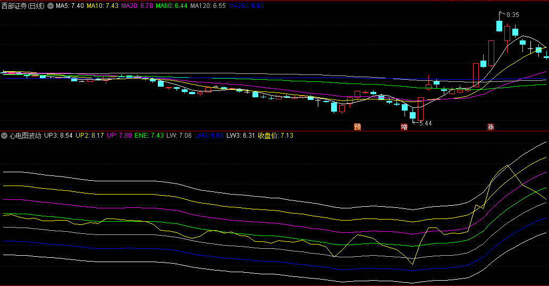Image resolution: width=549 pixels, height=286 pixels.
Task: Select the highest cyan candlestick near 8.35
Action: [x=499, y=26]
